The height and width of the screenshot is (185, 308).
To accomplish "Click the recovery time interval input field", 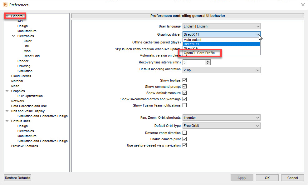I will click(193, 62).
